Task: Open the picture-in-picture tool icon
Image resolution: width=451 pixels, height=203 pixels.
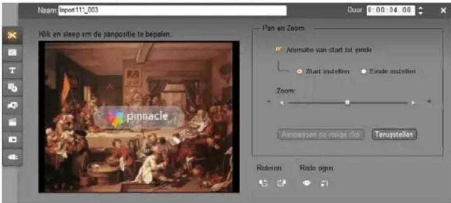Action: 12,140
